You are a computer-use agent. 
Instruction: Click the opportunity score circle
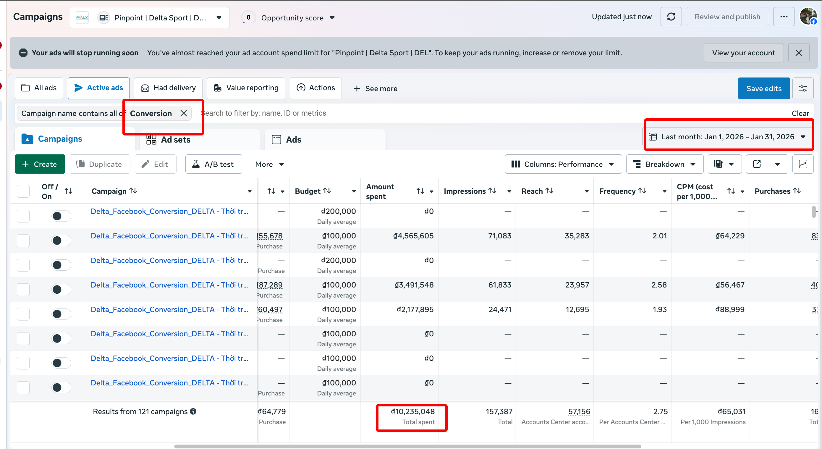click(248, 17)
